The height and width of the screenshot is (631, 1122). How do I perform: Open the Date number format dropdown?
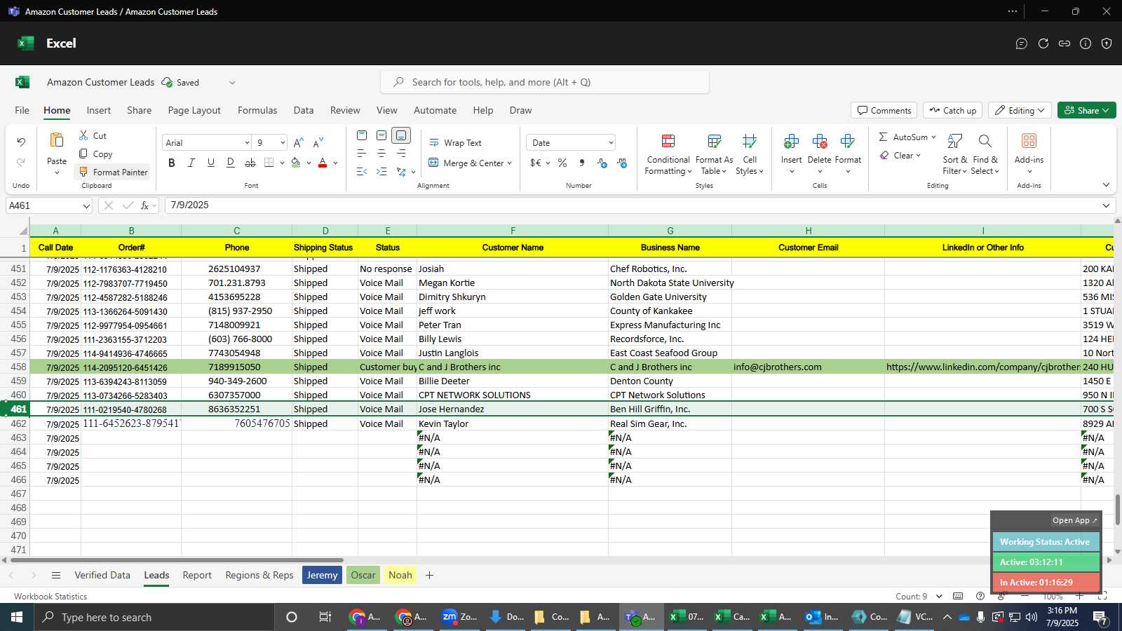[611, 142]
